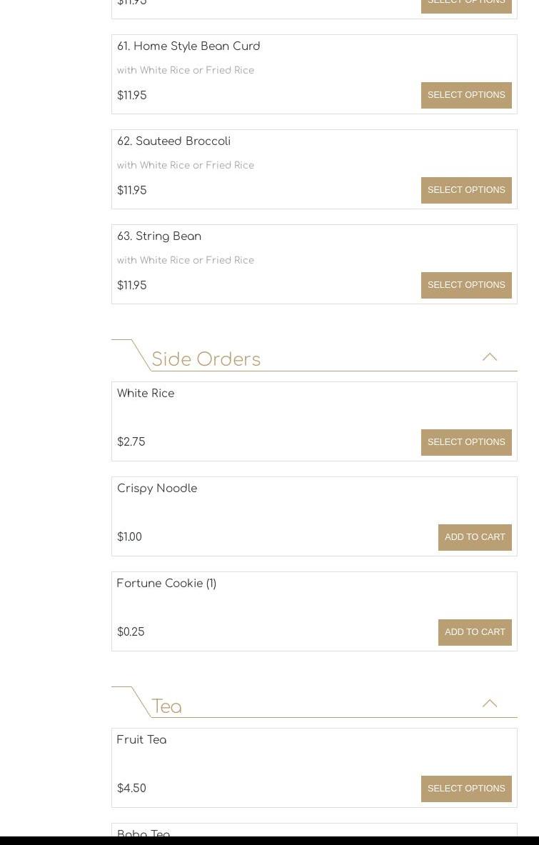Viewport: 539px width, 845px height.
Task: Select options for String Bean
Action: coord(466,285)
